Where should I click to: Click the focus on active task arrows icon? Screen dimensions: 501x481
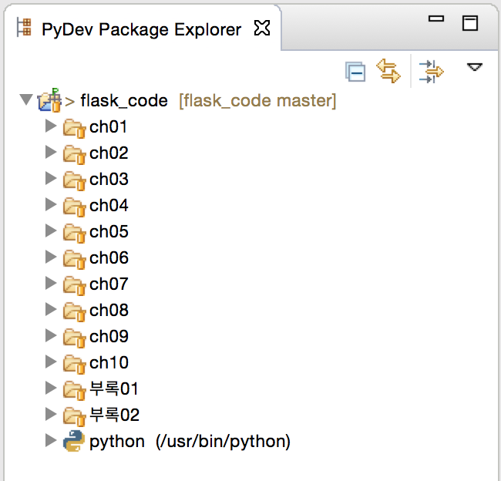pyautogui.click(x=432, y=72)
